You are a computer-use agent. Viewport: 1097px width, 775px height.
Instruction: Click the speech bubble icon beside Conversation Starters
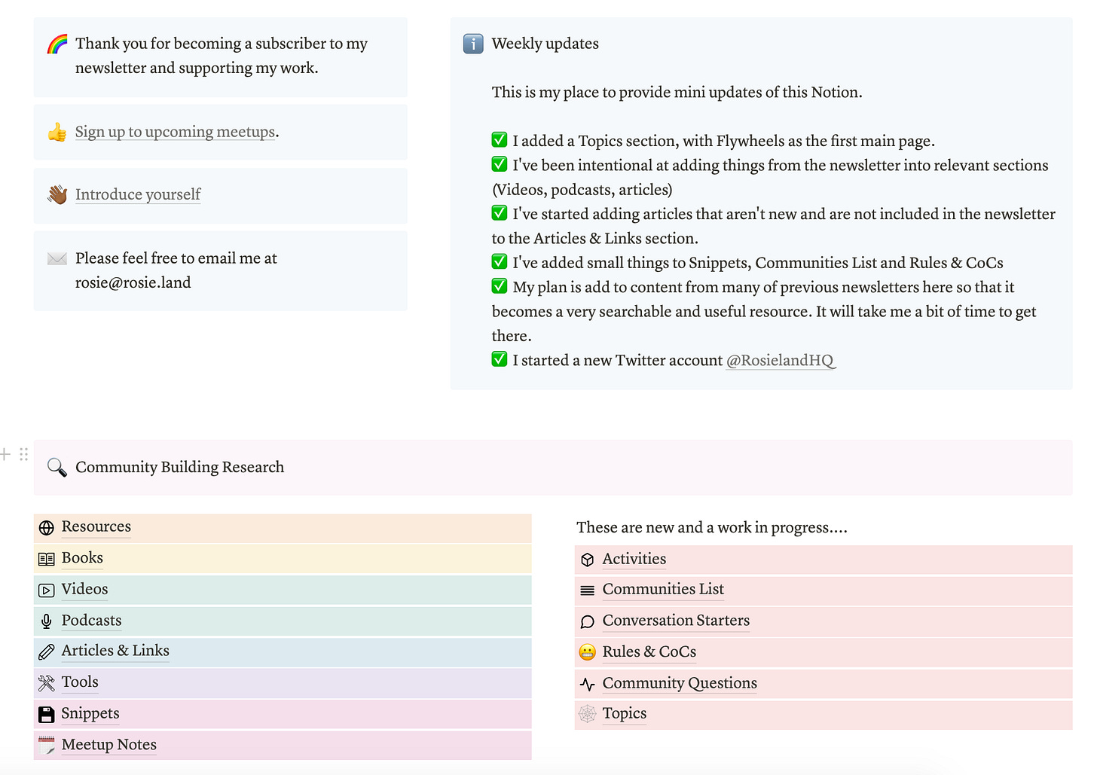click(588, 621)
